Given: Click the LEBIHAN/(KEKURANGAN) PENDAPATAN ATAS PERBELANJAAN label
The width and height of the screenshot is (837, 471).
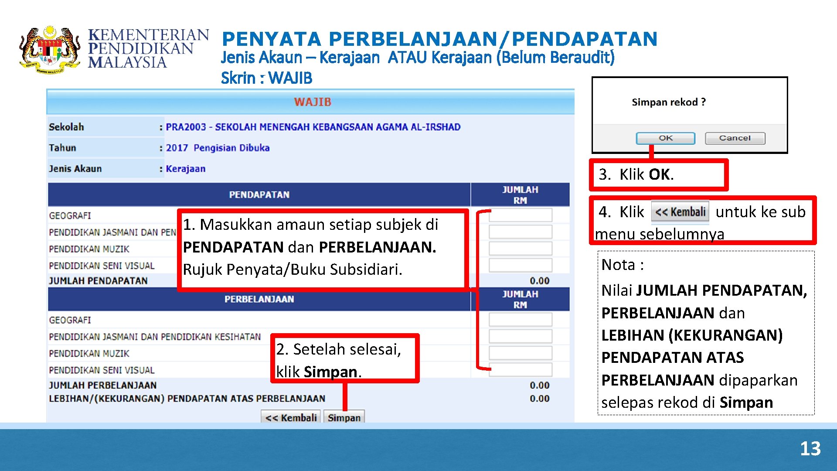Looking at the screenshot, I should coord(187,399).
